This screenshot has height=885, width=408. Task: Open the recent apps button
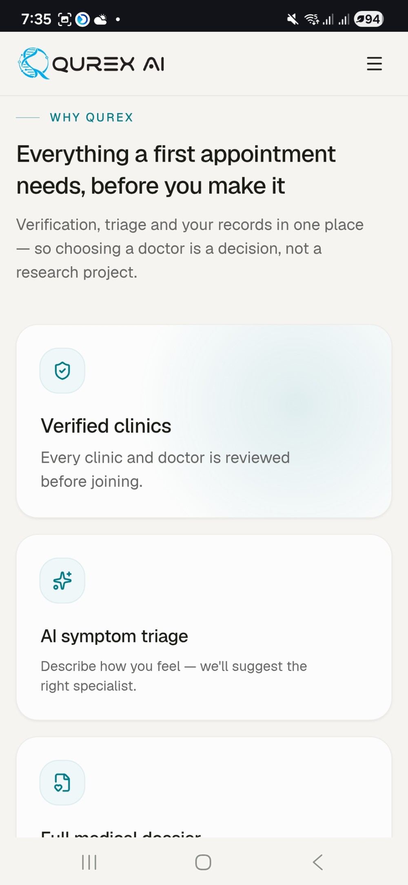[89, 862]
